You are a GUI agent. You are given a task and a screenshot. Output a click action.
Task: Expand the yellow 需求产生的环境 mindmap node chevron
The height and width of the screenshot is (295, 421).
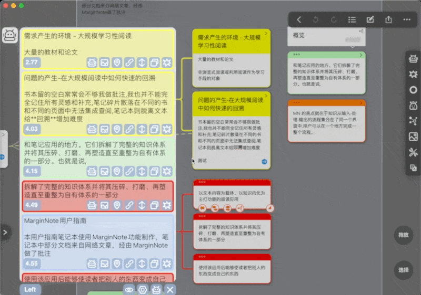266,34
